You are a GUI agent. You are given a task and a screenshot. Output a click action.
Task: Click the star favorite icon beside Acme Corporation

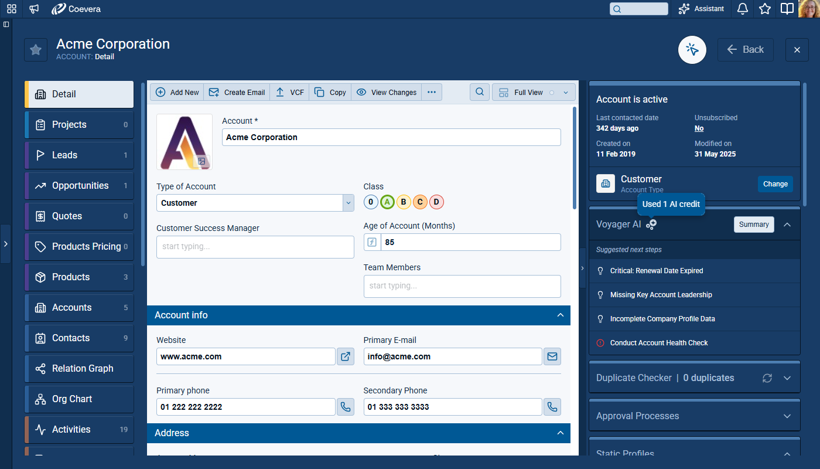pyautogui.click(x=36, y=50)
